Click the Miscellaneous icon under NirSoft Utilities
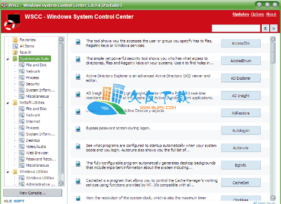 (21, 165)
